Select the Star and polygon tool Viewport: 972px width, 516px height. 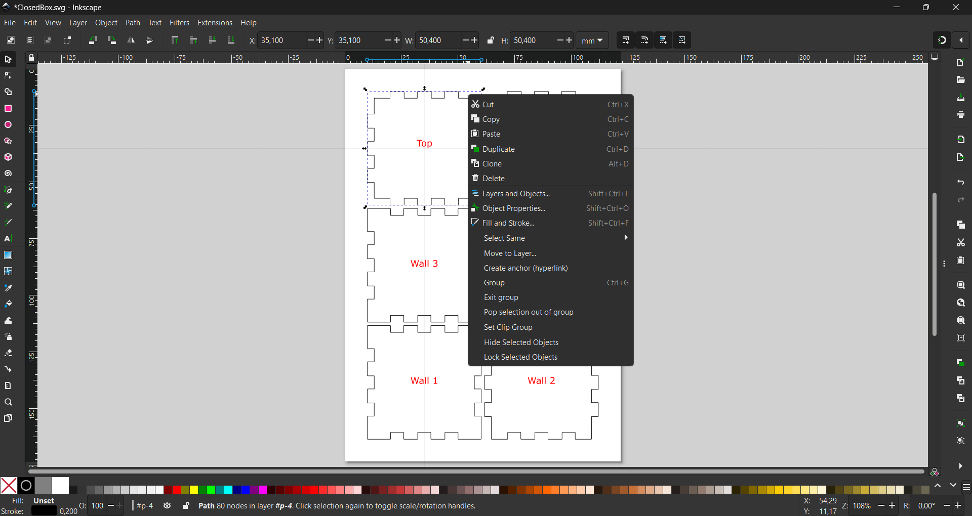8,141
